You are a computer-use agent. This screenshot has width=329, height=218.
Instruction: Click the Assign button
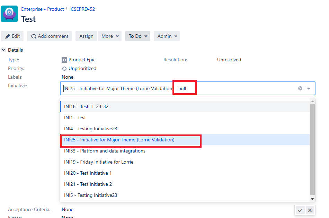pyautogui.click(x=86, y=36)
